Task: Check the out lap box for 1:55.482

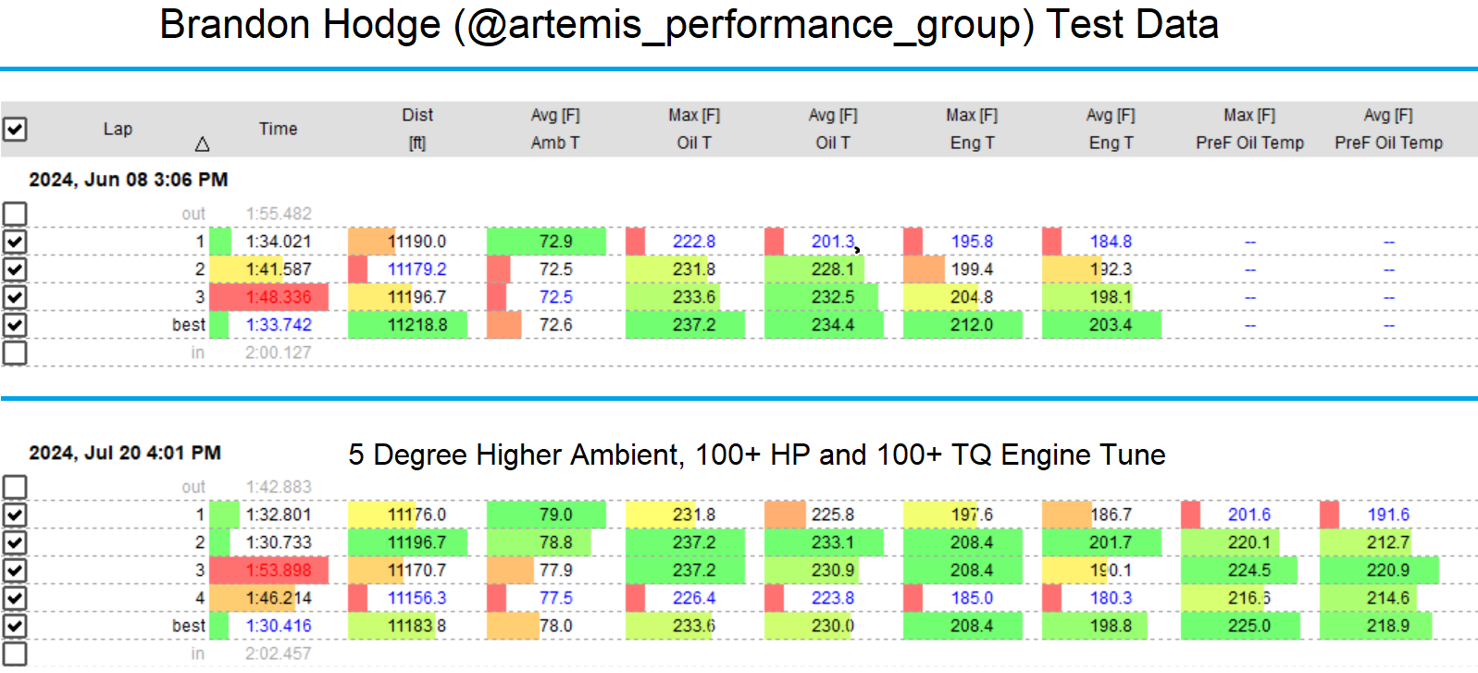Action: coord(15,214)
